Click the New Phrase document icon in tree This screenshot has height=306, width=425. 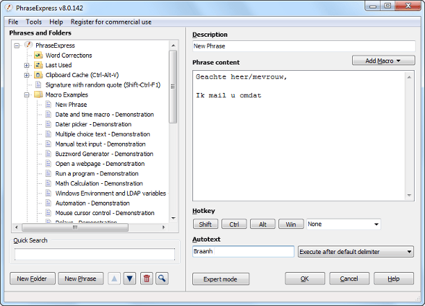coord(48,105)
